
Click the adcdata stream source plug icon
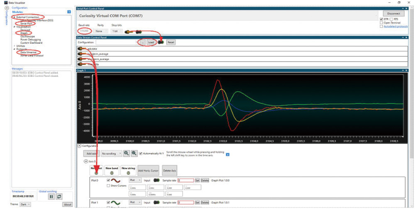(80, 49)
